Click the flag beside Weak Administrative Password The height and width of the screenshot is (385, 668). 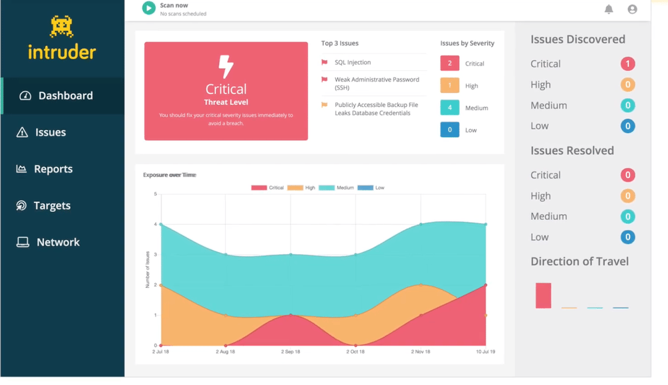click(x=325, y=80)
